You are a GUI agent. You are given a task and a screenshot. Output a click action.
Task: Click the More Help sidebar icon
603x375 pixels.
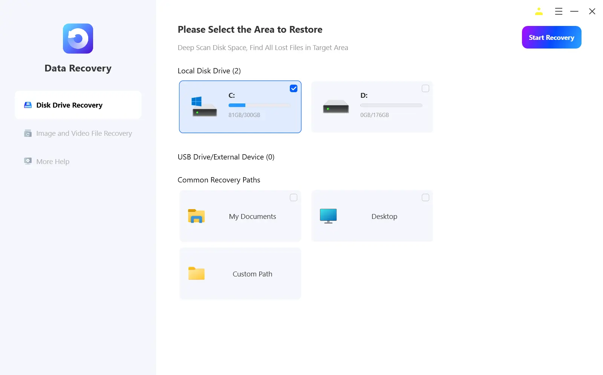click(28, 161)
